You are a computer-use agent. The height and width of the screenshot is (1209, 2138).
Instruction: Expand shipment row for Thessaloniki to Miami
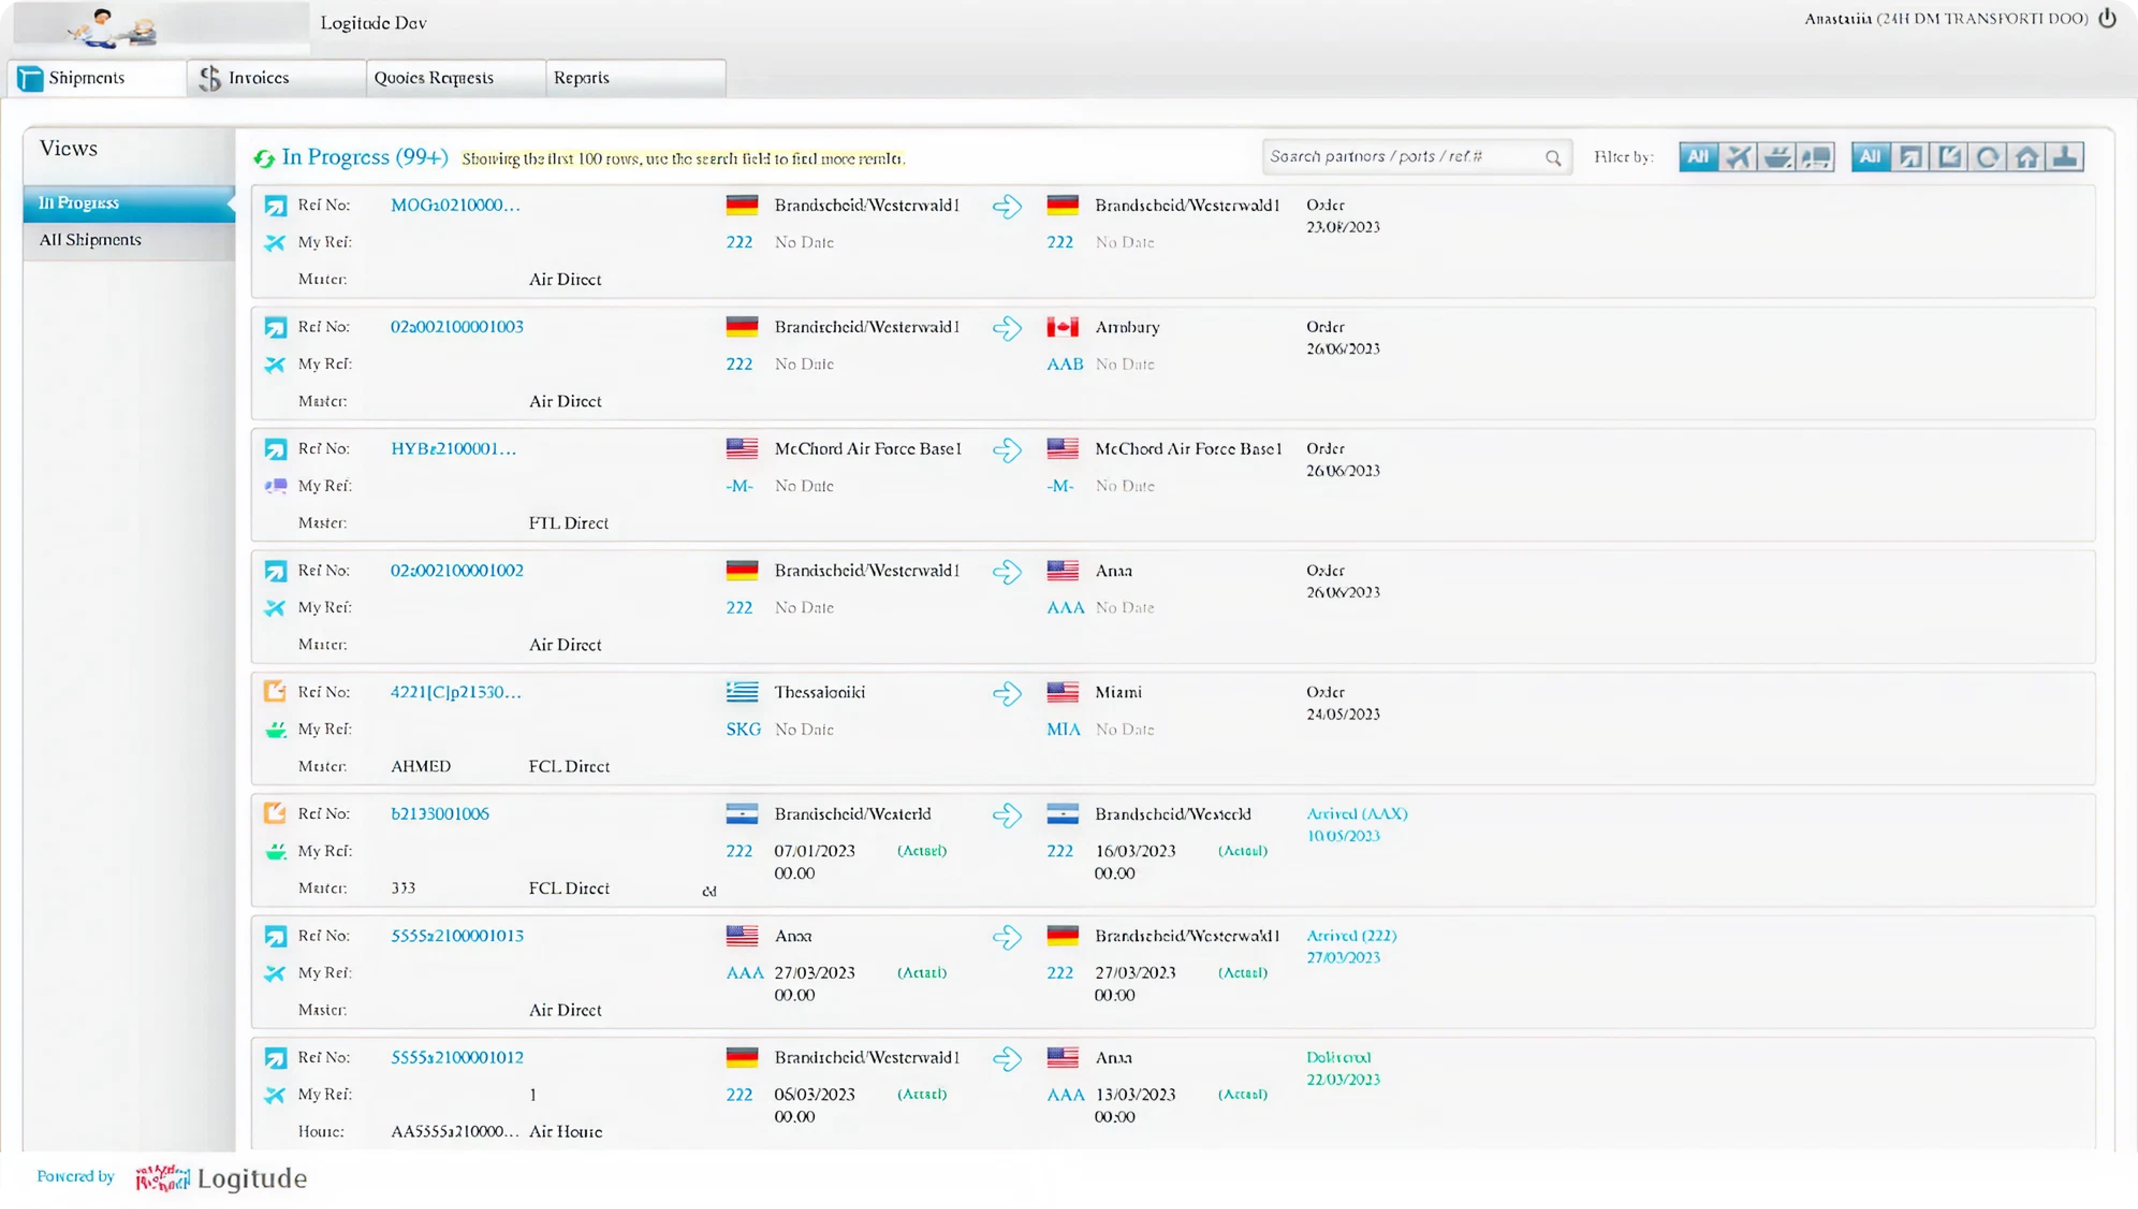click(x=1008, y=693)
